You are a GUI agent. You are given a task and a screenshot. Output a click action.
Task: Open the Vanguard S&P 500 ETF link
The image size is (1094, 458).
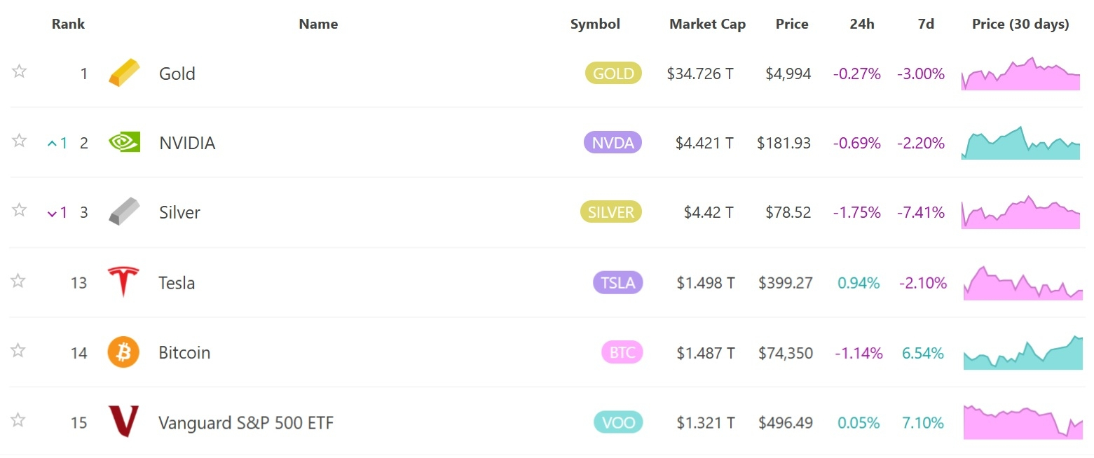246,423
